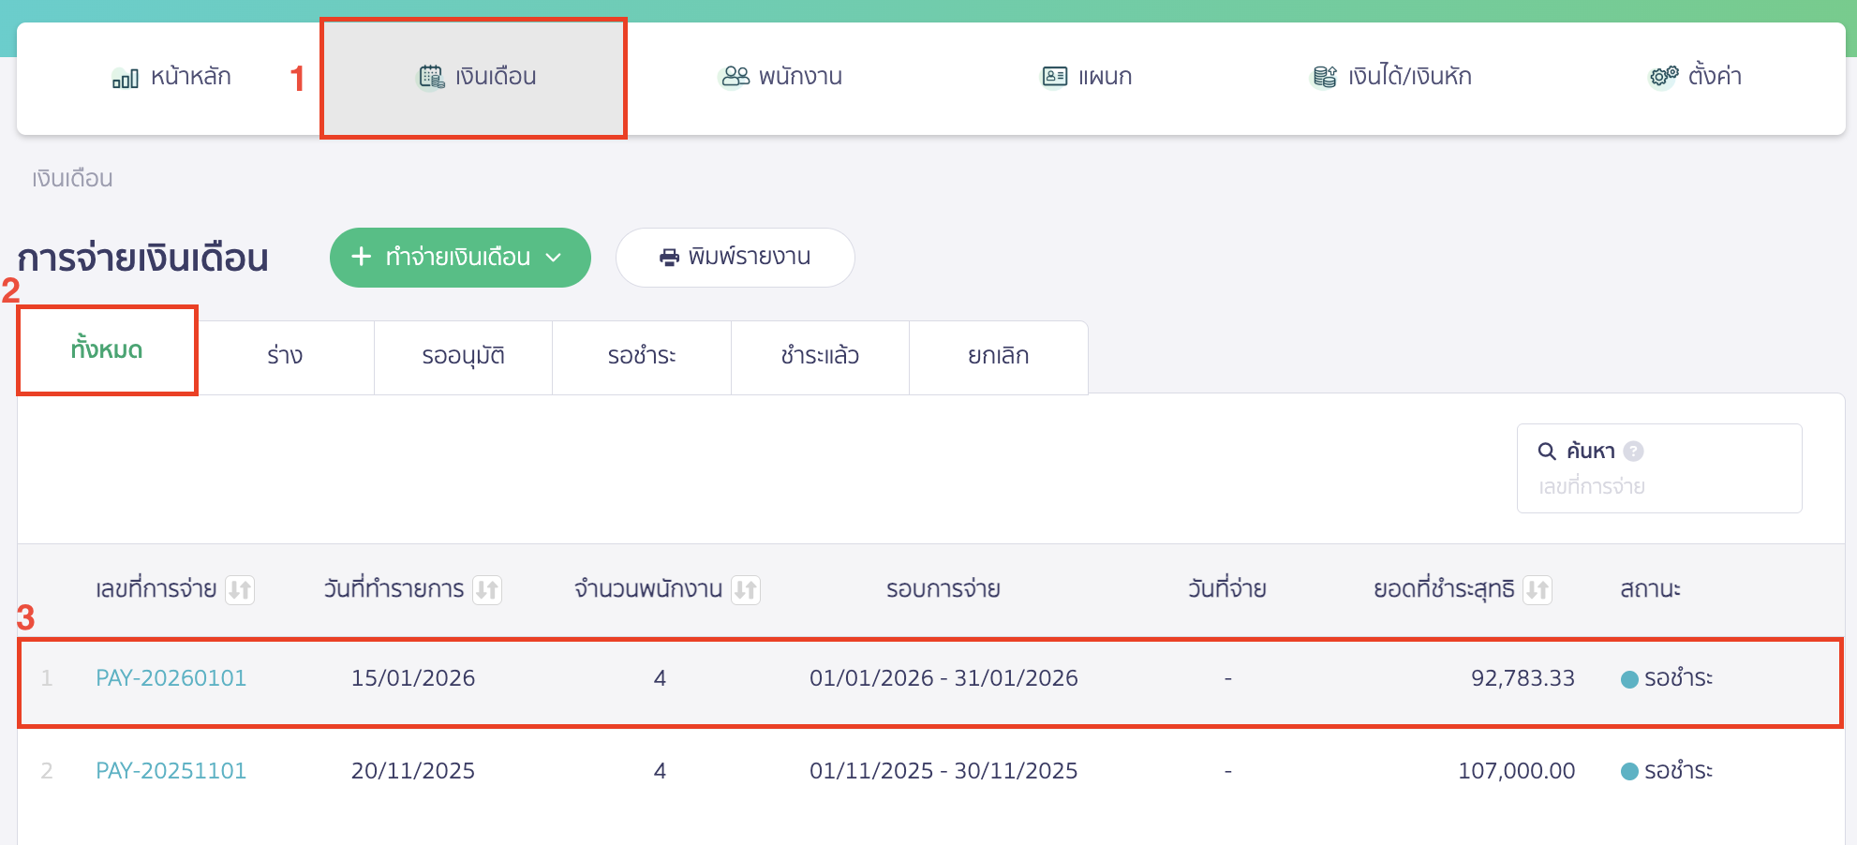Viewport: 1857px width, 845px height.
Task: Click the help question mark beside ค้นหา
Action: (x=1633, y=452)
